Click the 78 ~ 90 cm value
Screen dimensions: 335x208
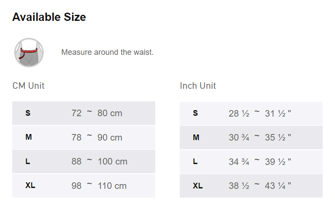coord(97,138)
